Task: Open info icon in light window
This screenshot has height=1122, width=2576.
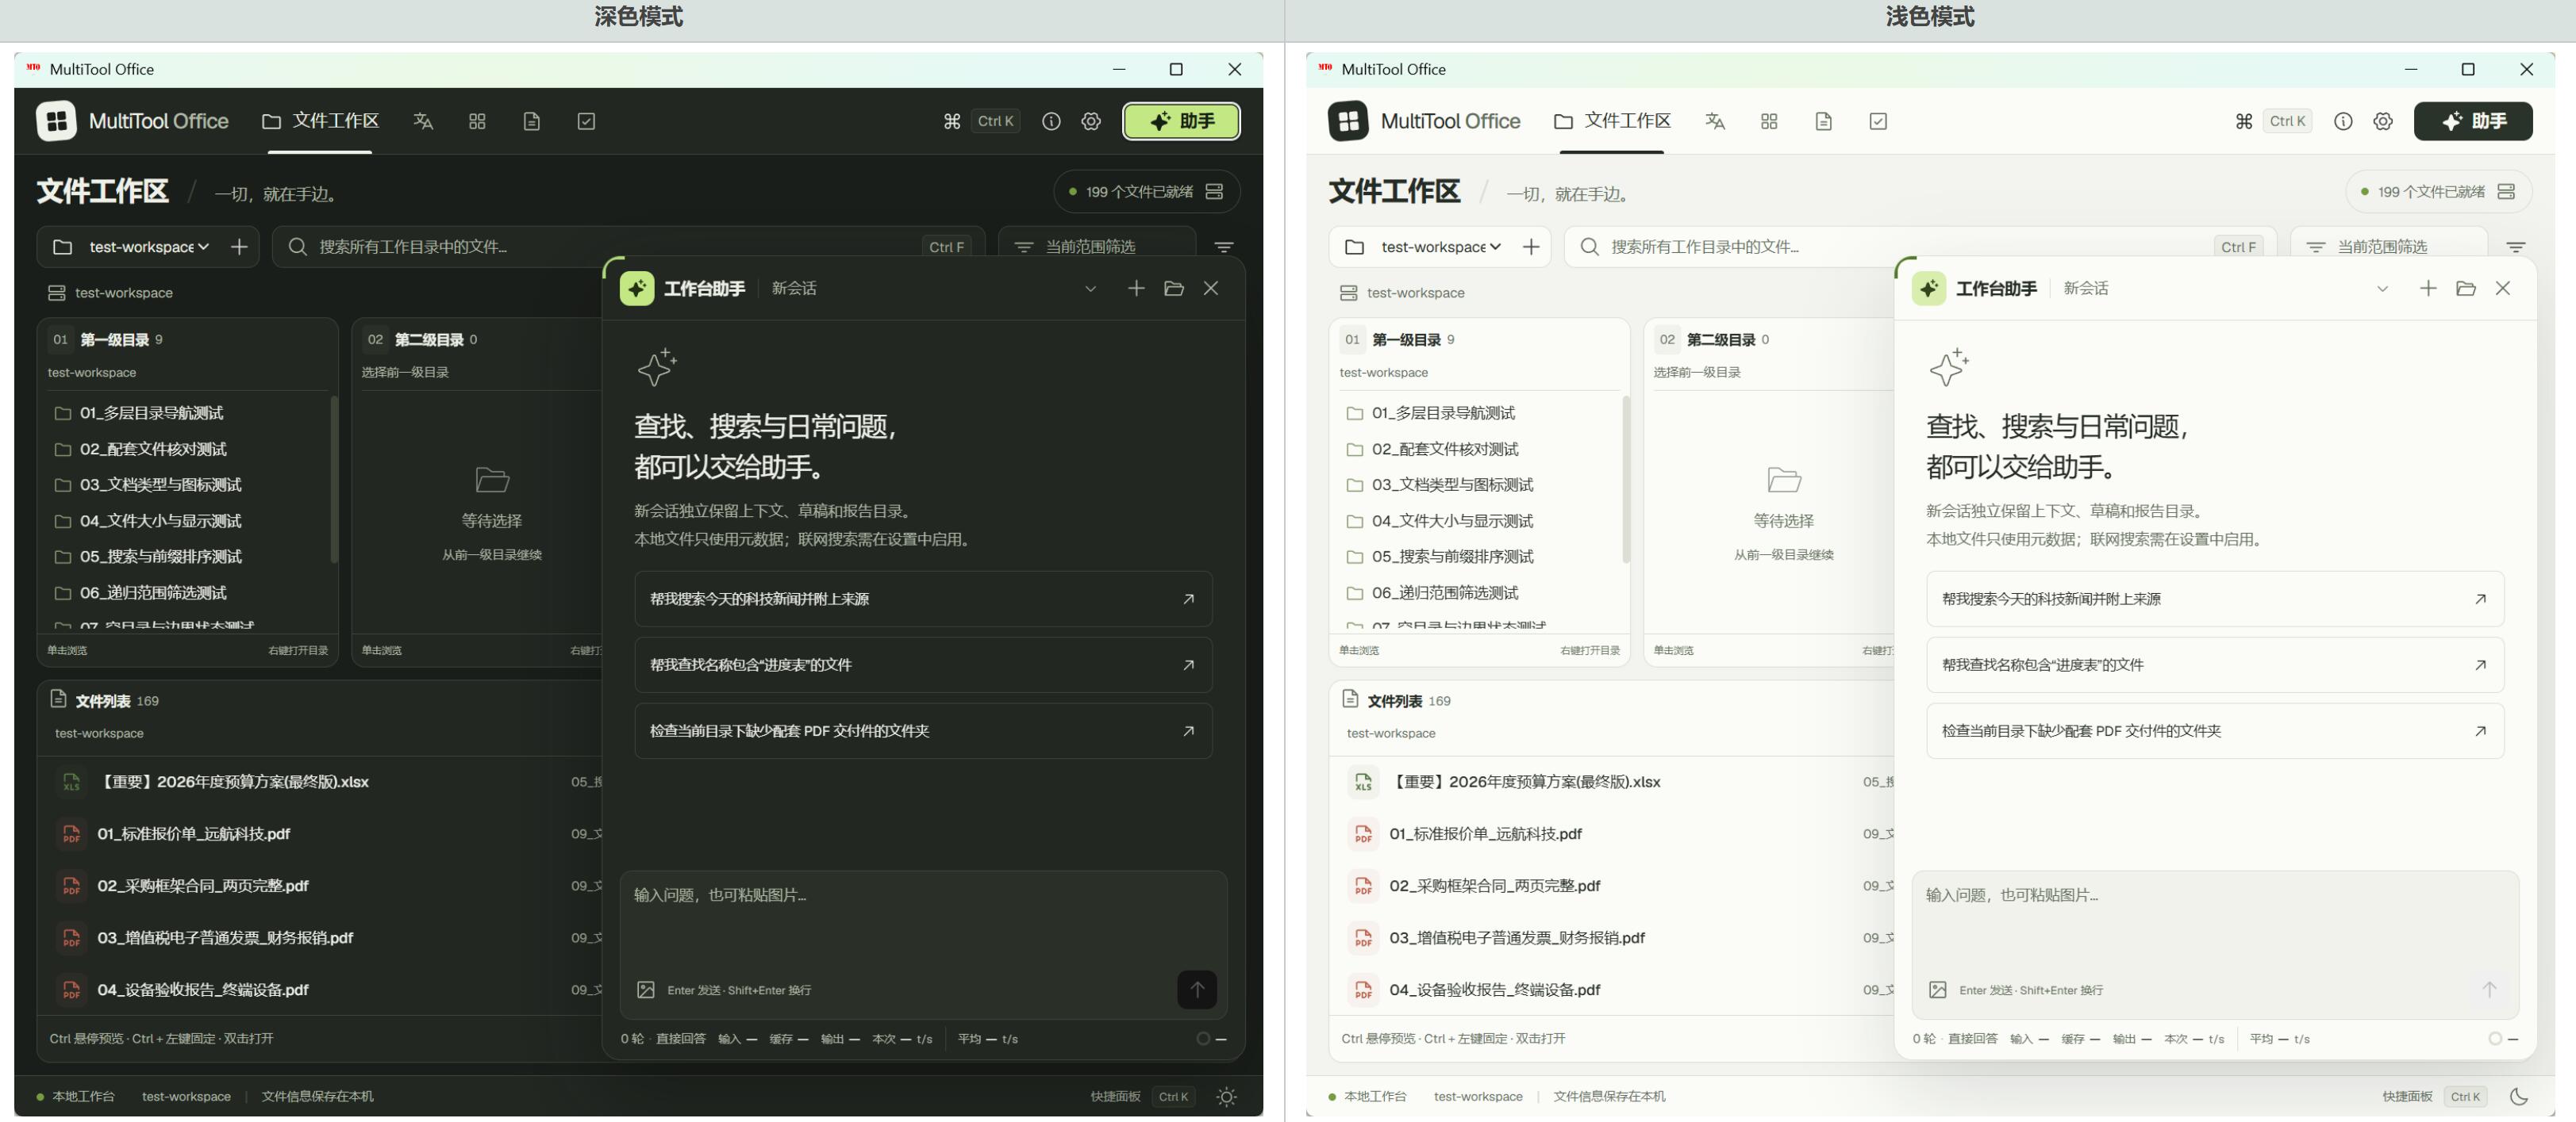Action: [x=2343, y=121]
